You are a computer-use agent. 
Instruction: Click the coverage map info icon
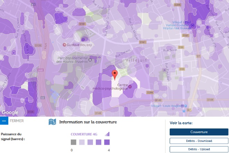coord(52,122)
